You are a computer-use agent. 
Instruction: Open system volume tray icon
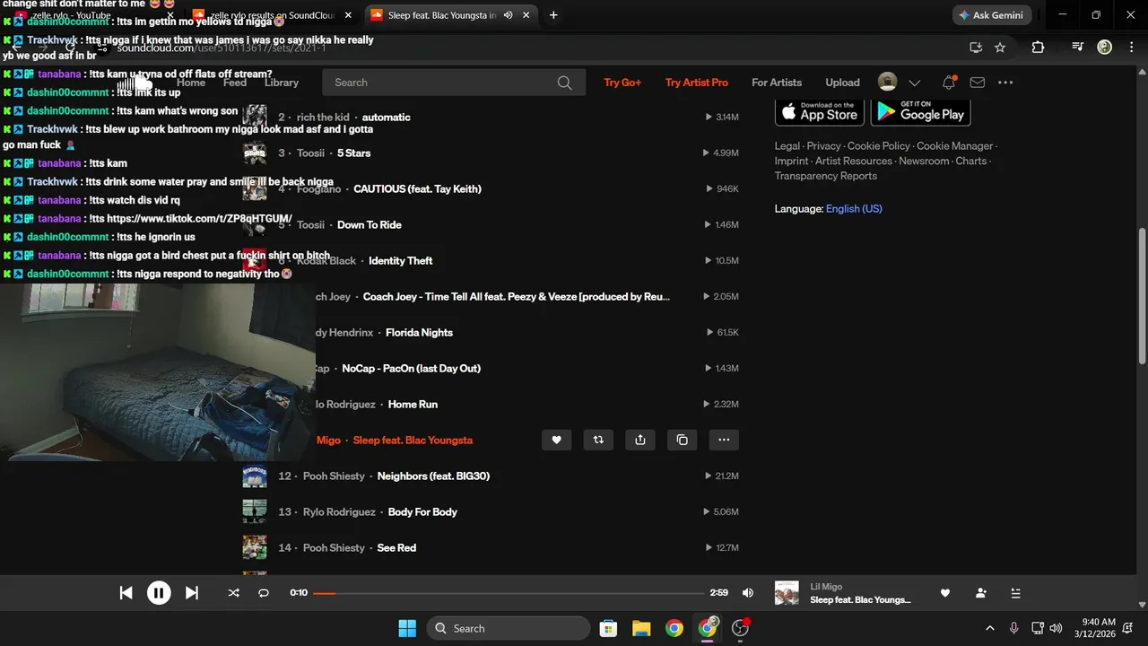click(x=1056, y=628)
